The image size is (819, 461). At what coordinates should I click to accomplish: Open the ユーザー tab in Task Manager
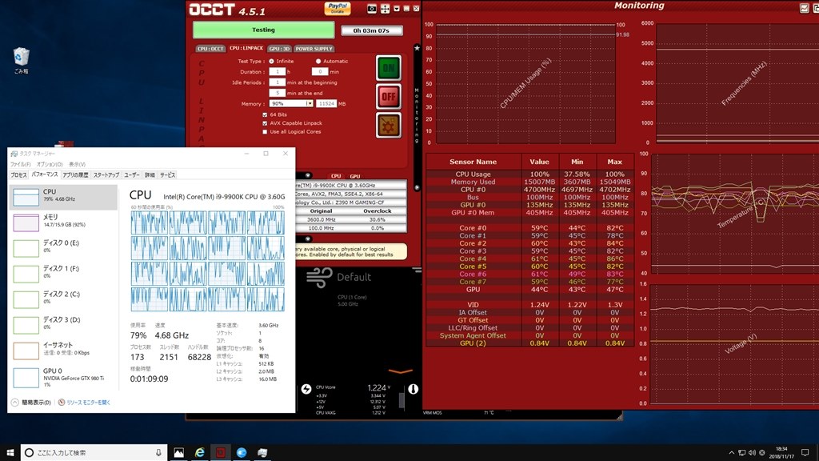click(132, 175)
